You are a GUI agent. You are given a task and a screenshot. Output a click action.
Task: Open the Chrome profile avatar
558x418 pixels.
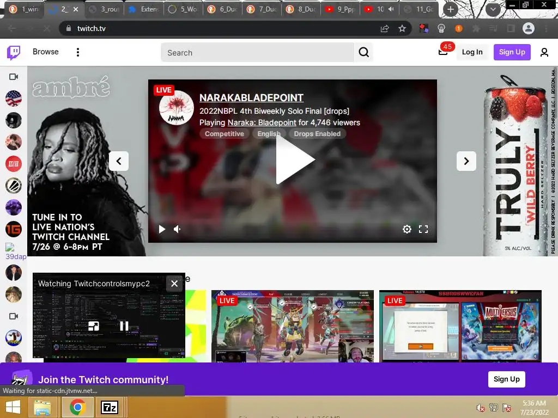tap(529, 28)
